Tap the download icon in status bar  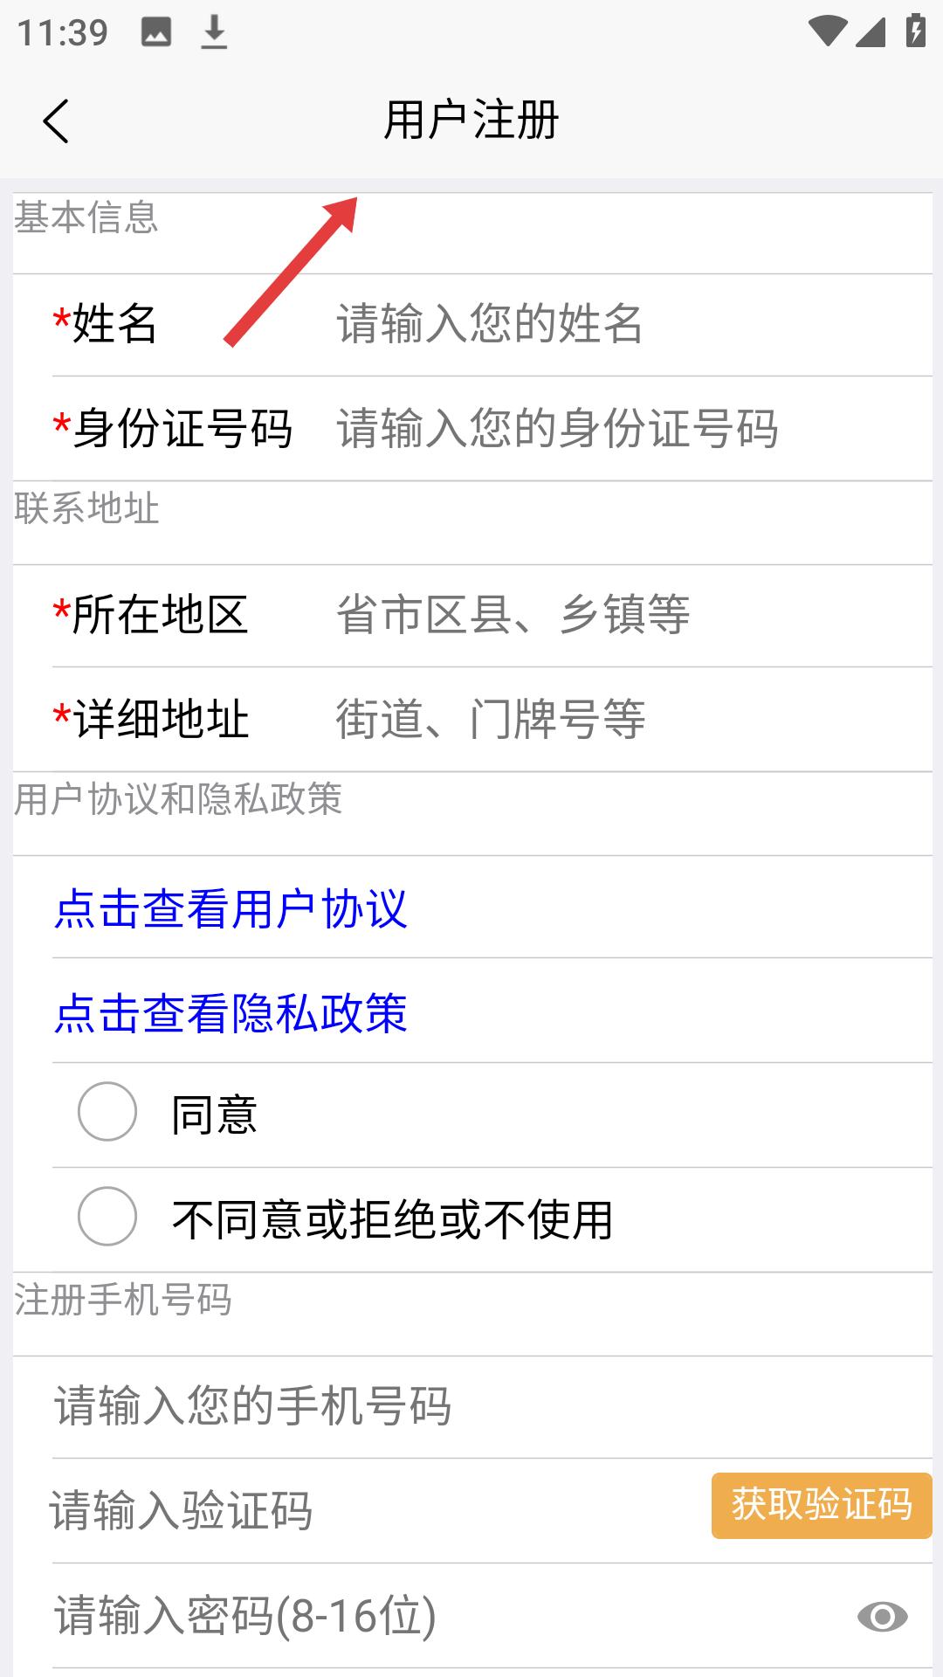pos(214,33)
